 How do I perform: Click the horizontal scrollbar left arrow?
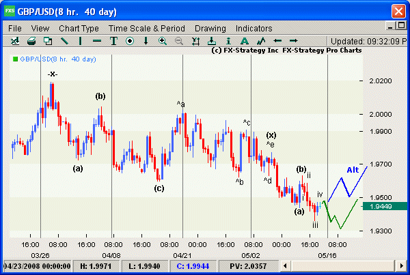pos(285,266)
